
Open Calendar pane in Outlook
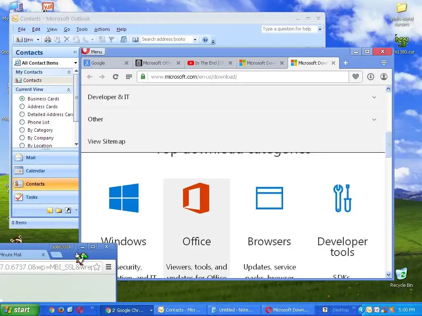[45, 171]
